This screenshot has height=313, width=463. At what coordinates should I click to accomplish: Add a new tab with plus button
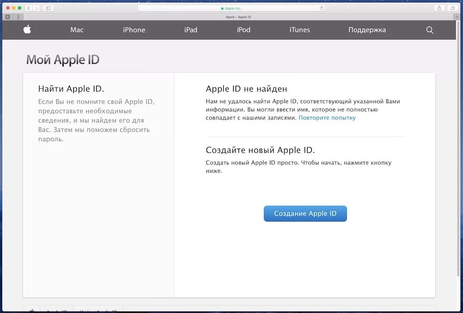coord(457,17)
